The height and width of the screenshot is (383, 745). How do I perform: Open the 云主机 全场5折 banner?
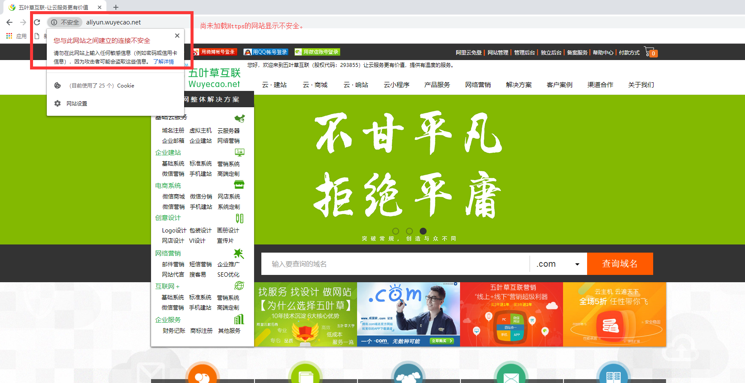point(615,314)
